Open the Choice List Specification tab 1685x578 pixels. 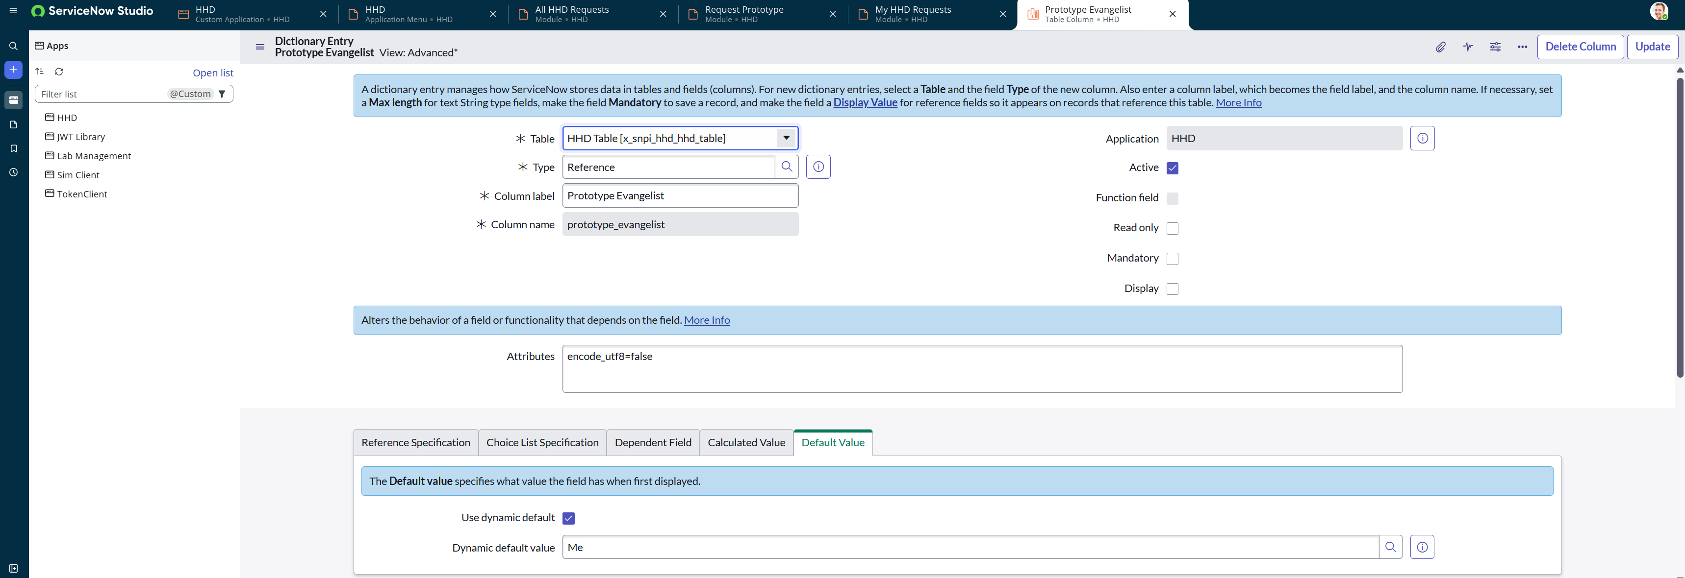[x=542, y=443]
